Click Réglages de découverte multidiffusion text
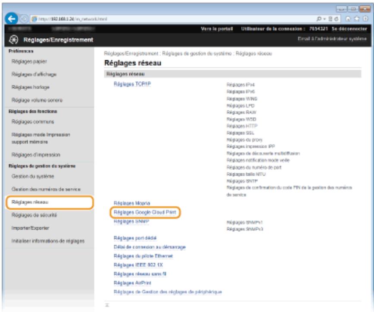374x312 pixels. 263,153
